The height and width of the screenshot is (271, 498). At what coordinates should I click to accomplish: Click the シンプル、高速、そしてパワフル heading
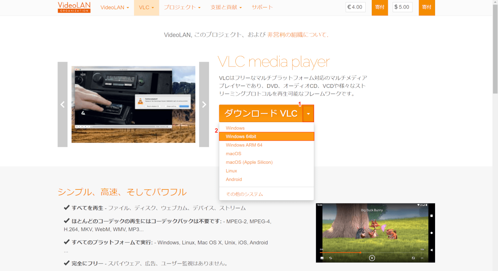point(122,192)
